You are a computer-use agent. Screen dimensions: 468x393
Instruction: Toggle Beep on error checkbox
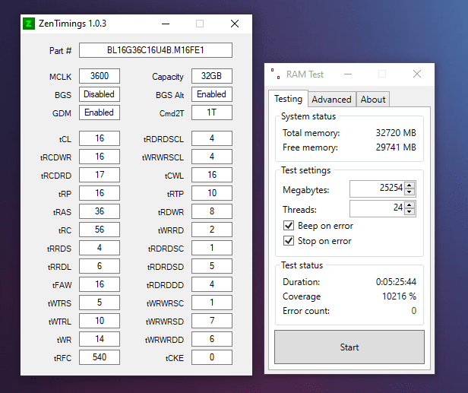(x=289, y=226)
